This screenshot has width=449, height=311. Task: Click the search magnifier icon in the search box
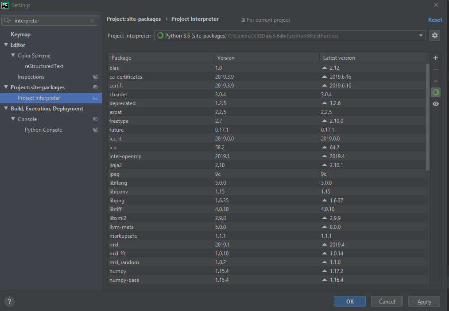coord(7,21)
